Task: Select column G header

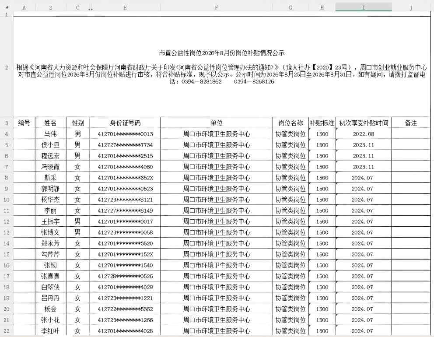Action: coord(290,7)
